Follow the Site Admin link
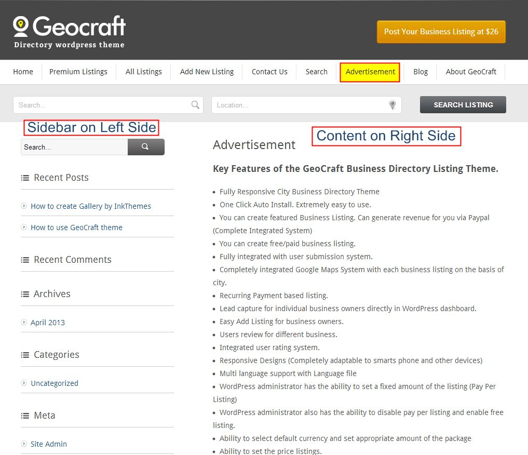The image size is (528, 455). click(x=49, y=444)
